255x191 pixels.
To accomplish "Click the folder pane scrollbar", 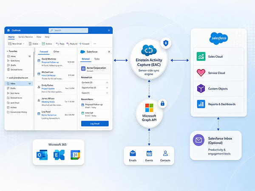I will (x=34, y=64).
